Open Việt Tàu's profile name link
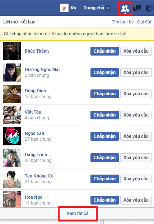The width and height of the screenshot is (154, 224). tap(33, 112)
